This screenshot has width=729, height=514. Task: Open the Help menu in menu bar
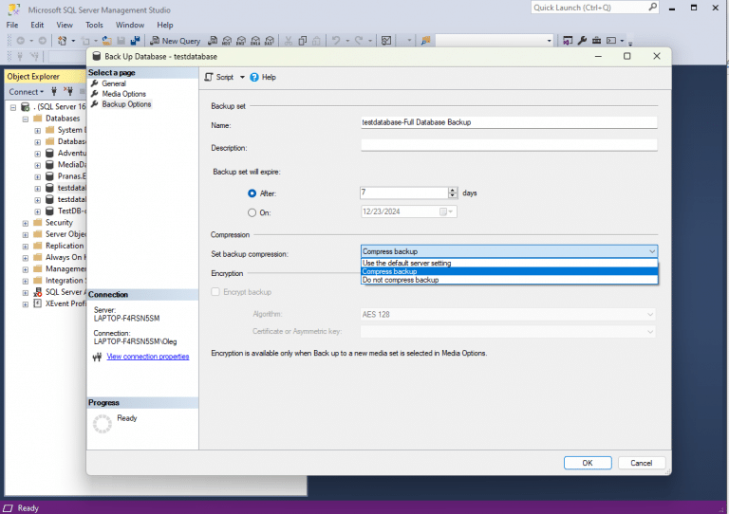click(x=164, y=25)
